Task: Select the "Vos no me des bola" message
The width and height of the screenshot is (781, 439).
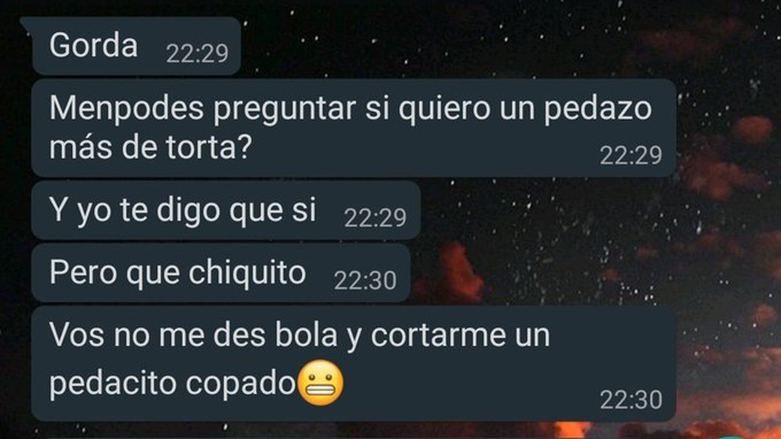Action: click(353, 364)
